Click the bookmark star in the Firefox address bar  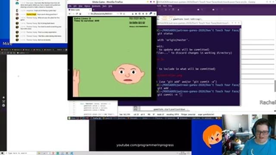124,14
